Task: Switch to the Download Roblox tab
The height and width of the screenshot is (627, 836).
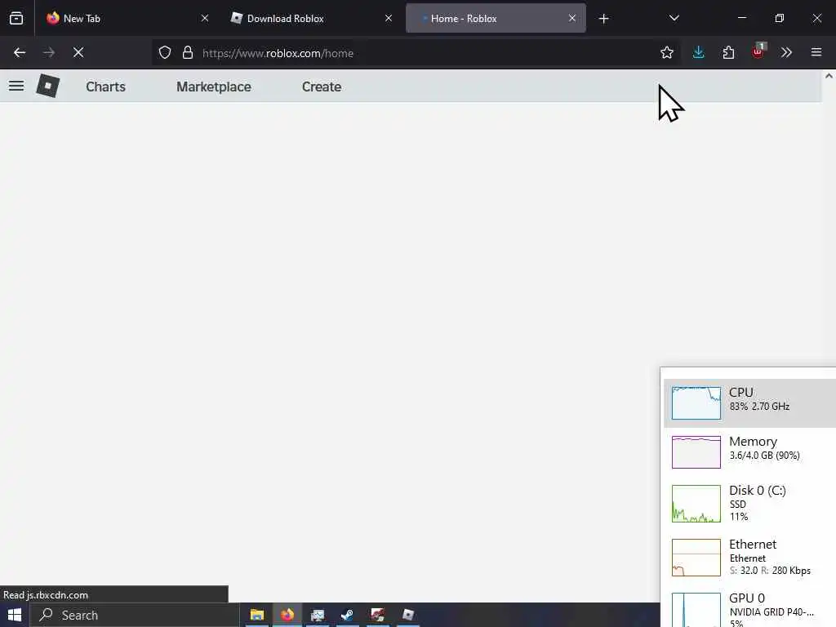Action: pos(311,18)
